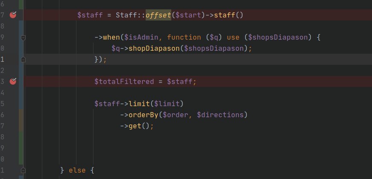Click the Staff class name
Screen dimensions: 372x179
click(126, 15)
